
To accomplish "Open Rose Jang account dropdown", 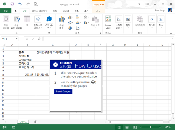I will click(161, 10).
